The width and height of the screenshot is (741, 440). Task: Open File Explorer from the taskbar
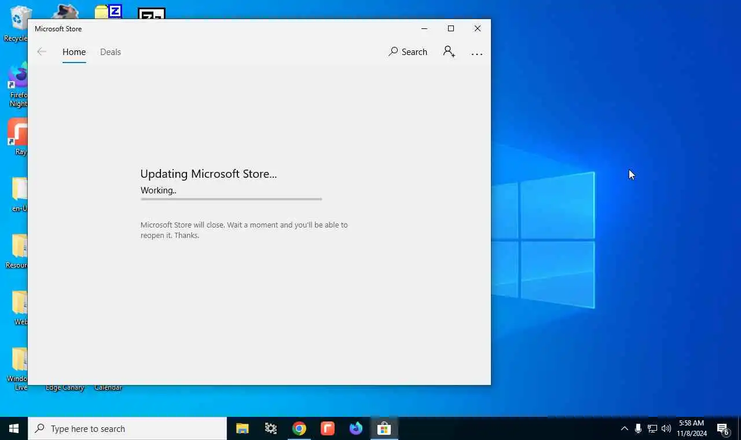pos(243,428)
